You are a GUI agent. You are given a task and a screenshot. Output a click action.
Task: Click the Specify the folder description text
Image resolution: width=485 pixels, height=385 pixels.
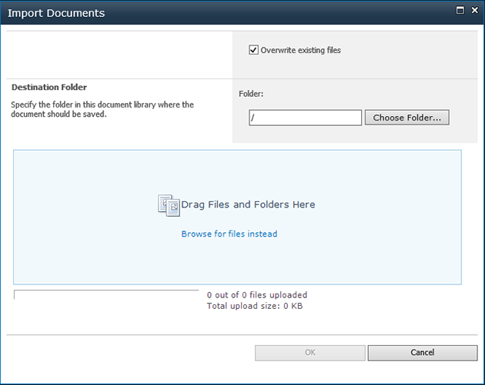pos(102,109)
